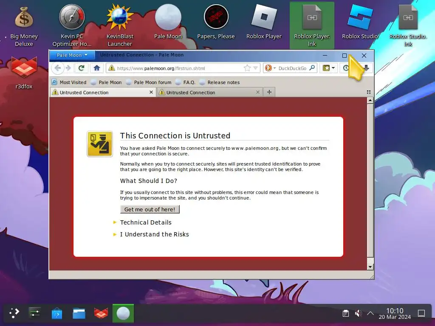Open the r3dfox desktop icon

click(x=24, y=73)
